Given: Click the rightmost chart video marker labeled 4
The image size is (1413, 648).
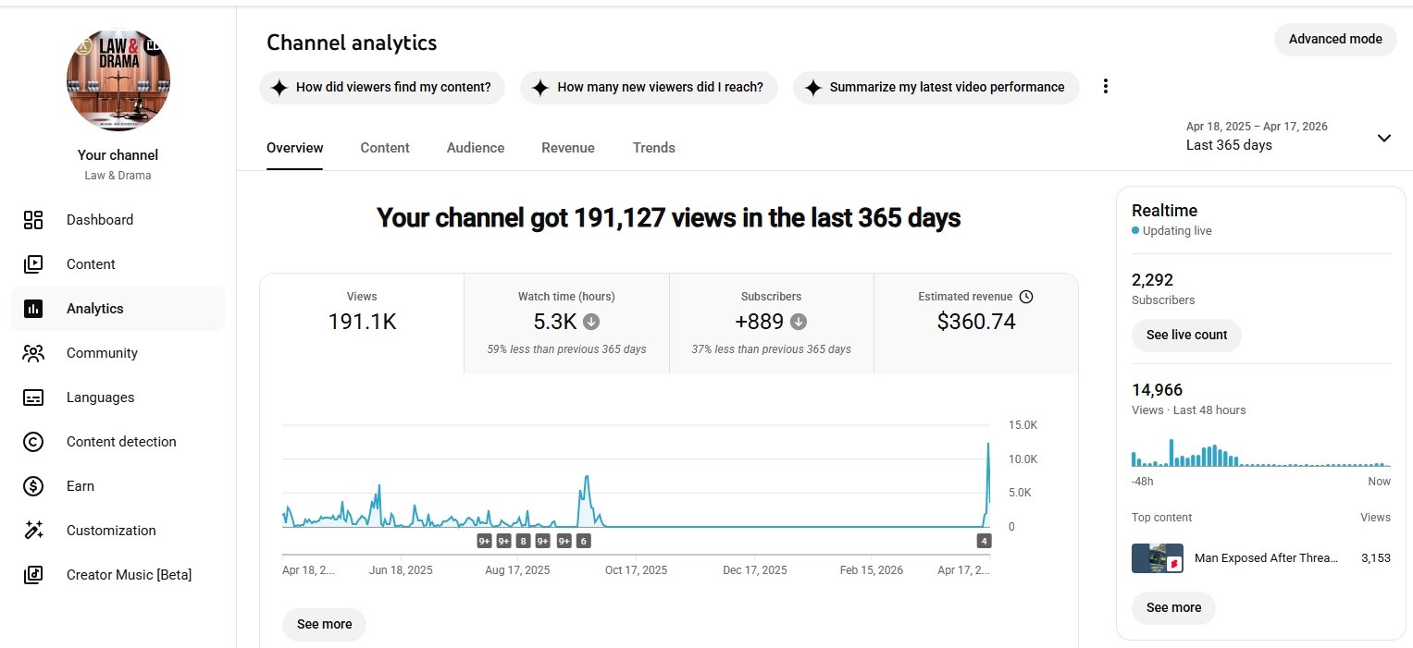Looking at the screenshot, I should 984,541.
